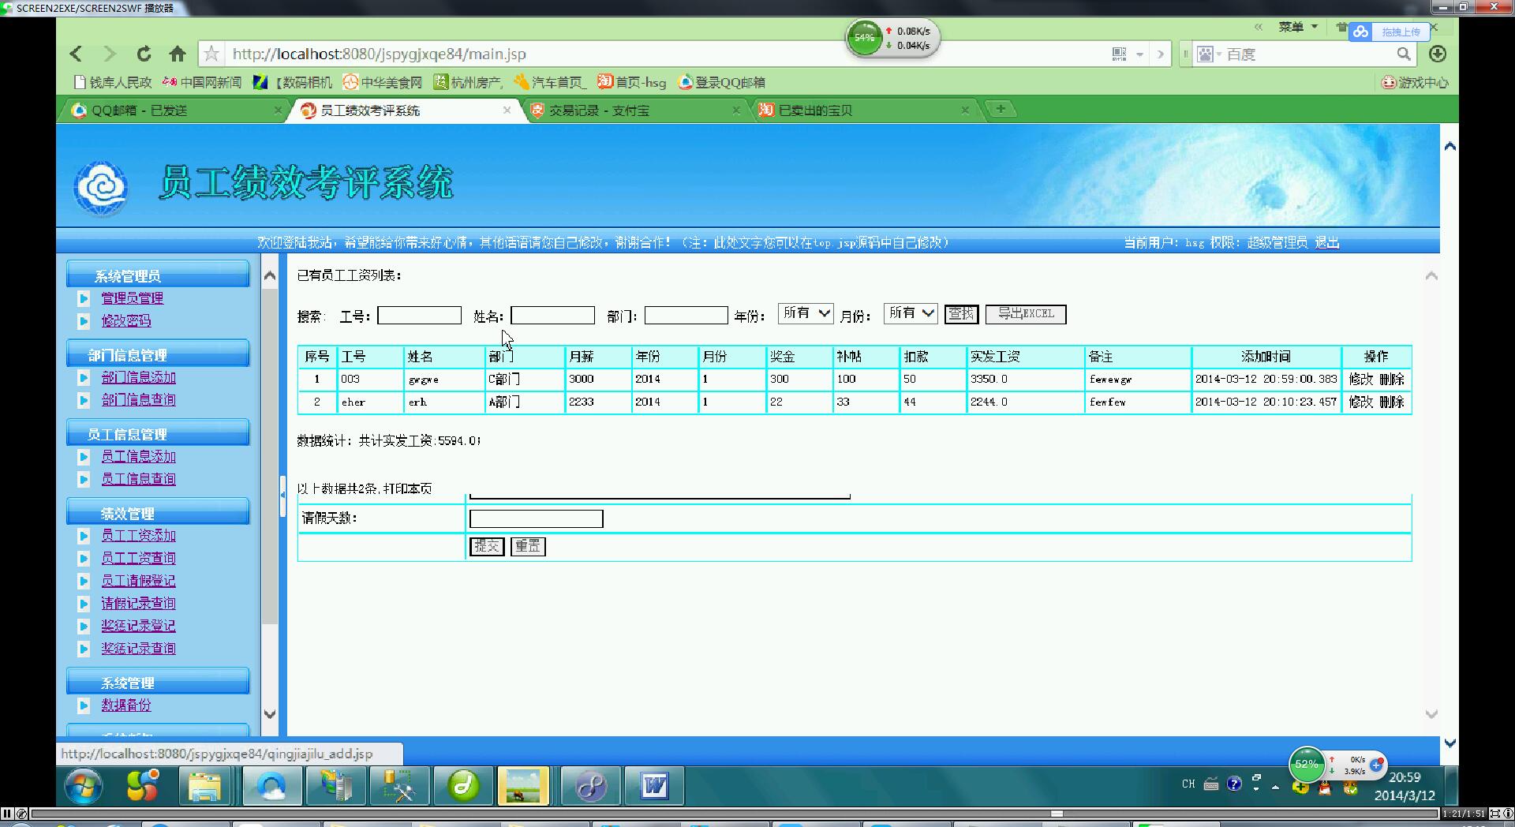This screenshot has width=1515, height=827.
Task: Open the Word taskbar icon
Action: coord(654,786)
